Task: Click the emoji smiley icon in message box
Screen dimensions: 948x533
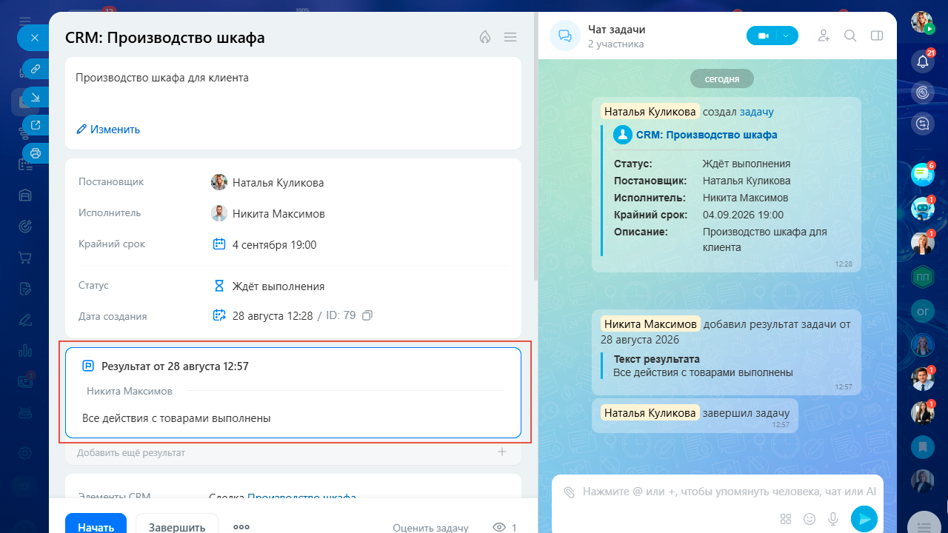Action: tap(810, 519)
